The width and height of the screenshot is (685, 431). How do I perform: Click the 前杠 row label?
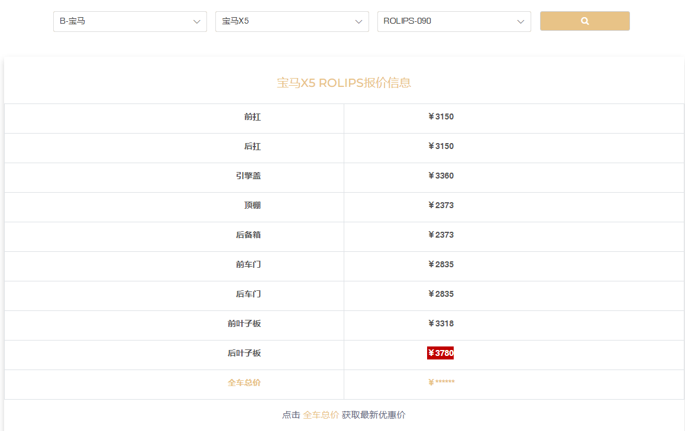click(x=252, y=117)
